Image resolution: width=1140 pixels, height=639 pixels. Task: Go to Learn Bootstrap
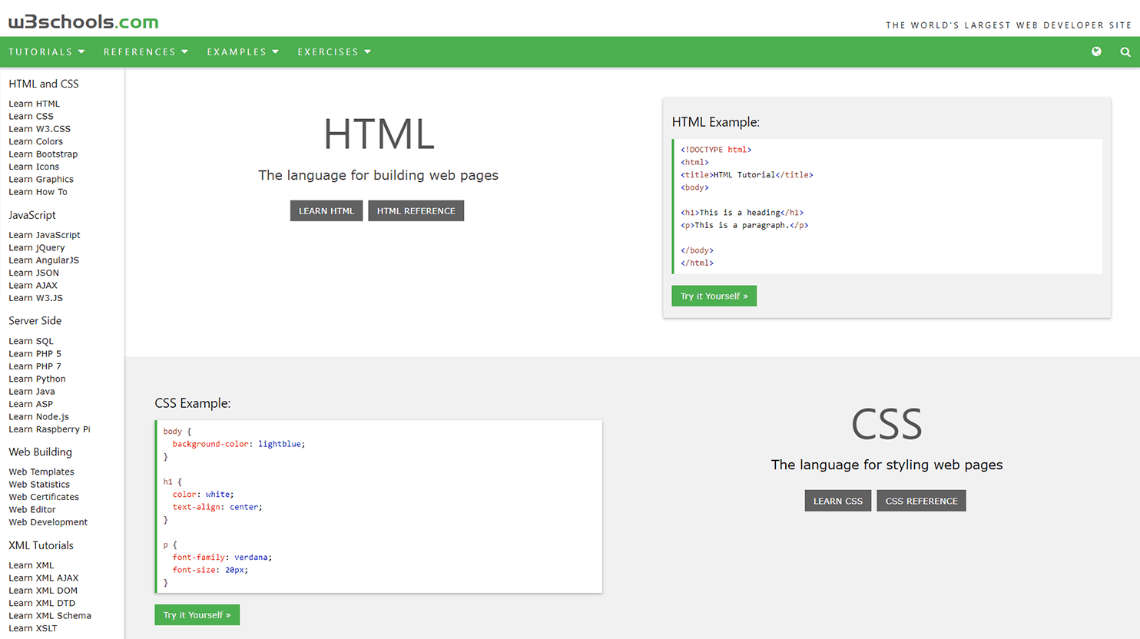43,154
